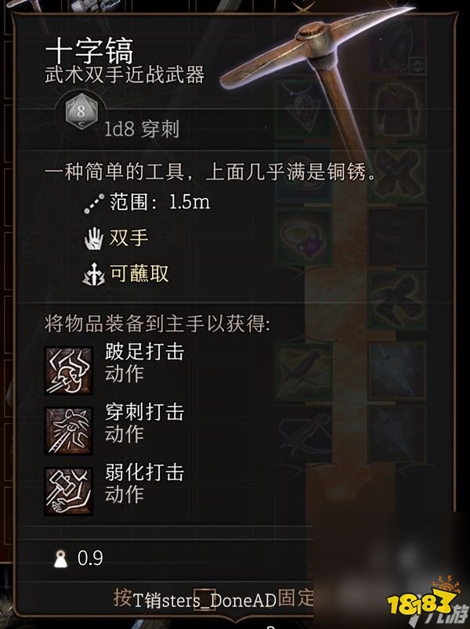This screenshot has width=470, height=629.
Task: Click the boots equipment slot
Action: coord(396,301)
